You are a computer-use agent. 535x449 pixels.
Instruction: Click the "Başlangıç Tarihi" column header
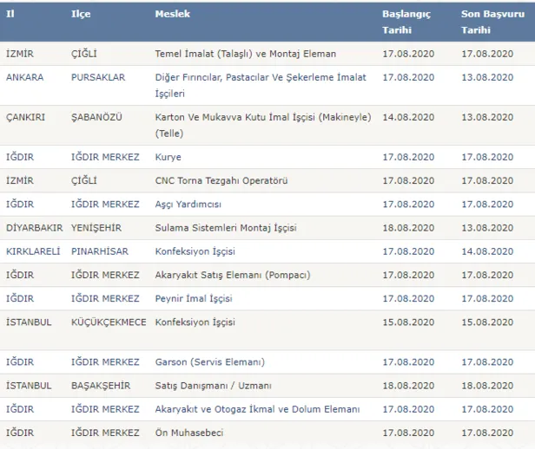click(x=408, y=22)
